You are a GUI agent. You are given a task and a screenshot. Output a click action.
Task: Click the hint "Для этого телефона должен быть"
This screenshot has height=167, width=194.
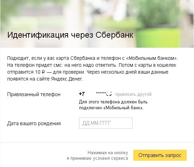point(113,102)
